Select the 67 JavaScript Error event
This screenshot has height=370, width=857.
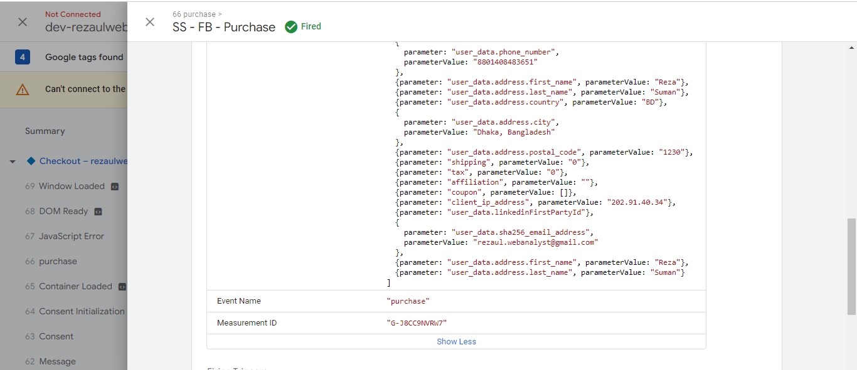[x=63, y=236]
